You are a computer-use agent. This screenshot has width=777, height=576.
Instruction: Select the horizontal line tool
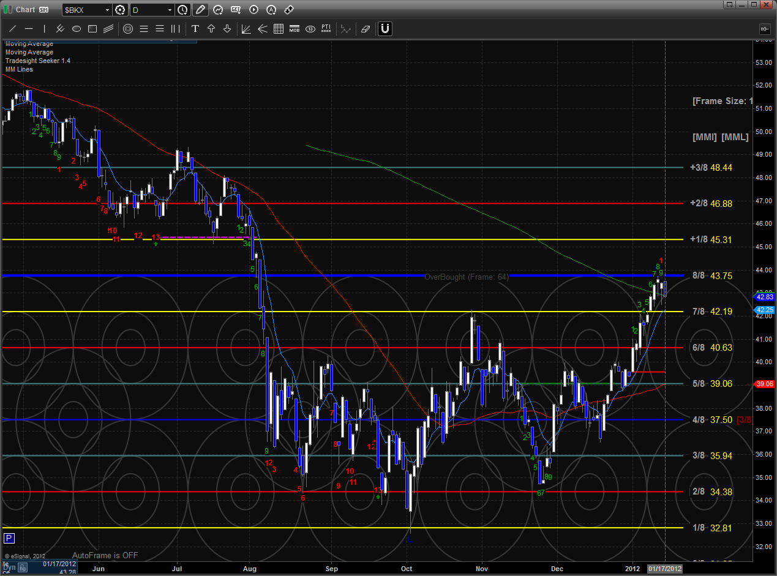(x=29, y=29)
